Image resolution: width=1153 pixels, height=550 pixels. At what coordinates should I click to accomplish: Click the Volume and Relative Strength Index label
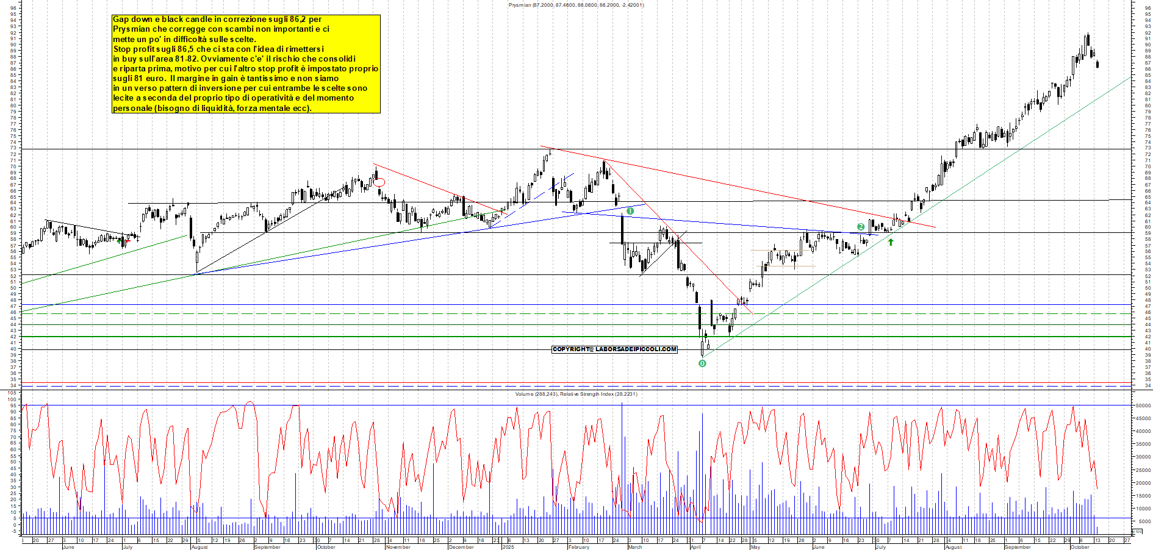576,394
